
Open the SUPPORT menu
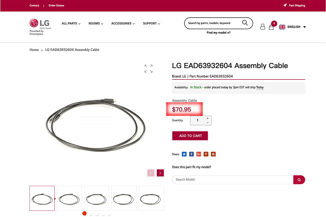[151, 23]
